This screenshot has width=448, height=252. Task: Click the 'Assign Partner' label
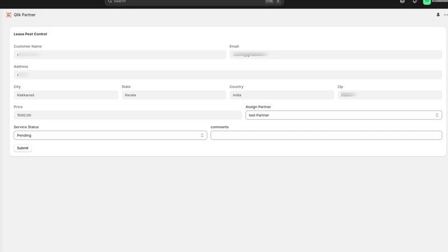(258, 107)
